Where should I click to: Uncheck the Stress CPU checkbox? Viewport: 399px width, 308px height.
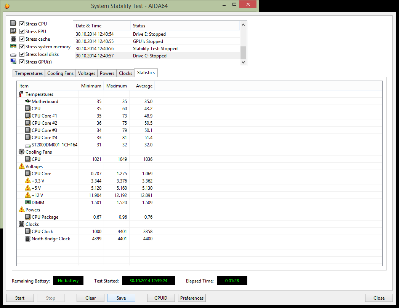(x=22, y=24)
